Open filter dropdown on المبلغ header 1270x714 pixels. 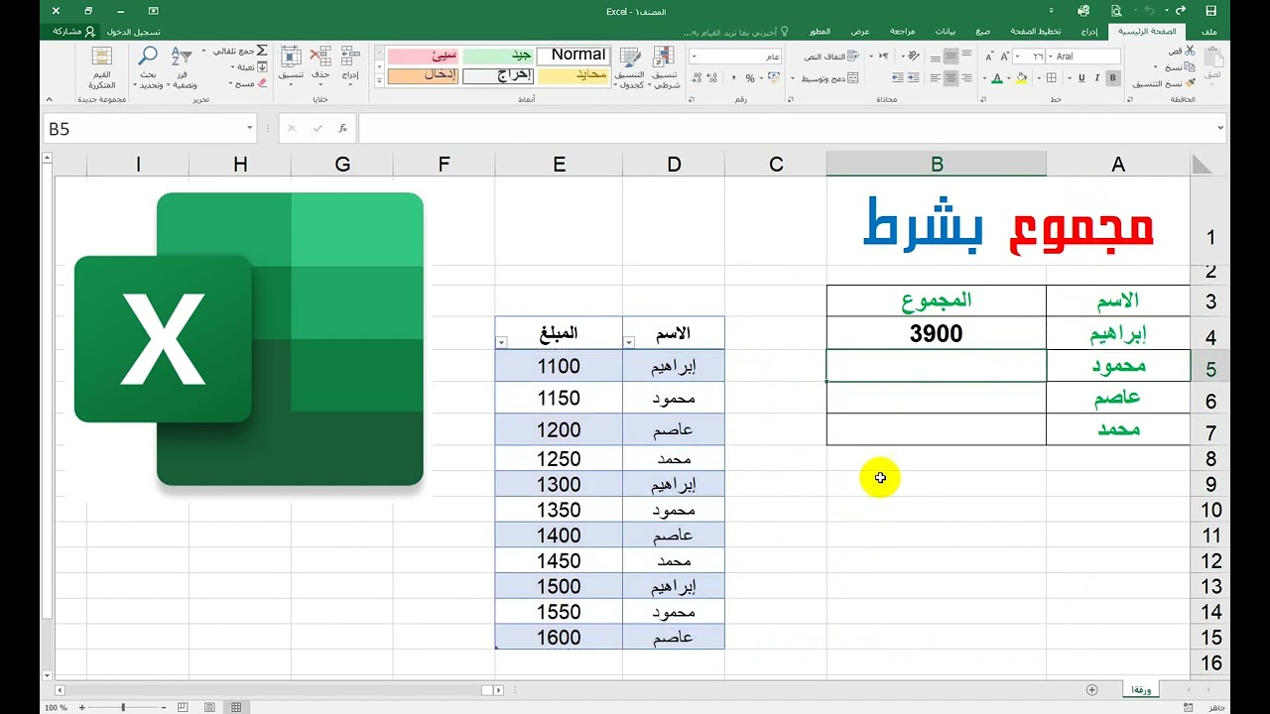pos(501,343)
